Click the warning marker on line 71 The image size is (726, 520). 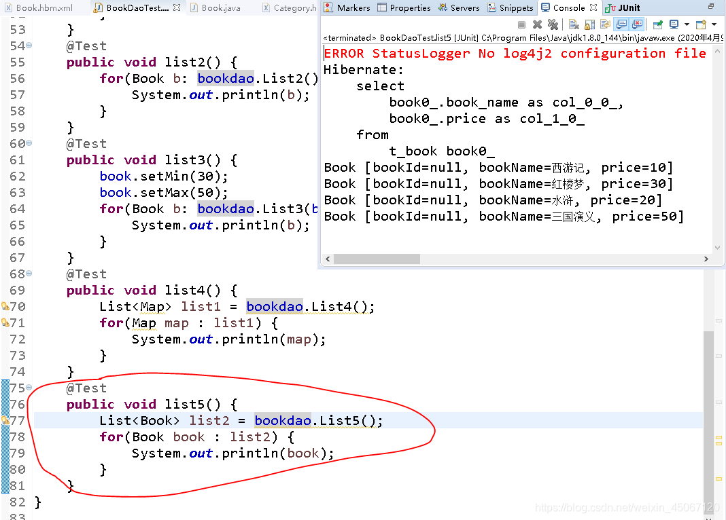click(5, 322)
